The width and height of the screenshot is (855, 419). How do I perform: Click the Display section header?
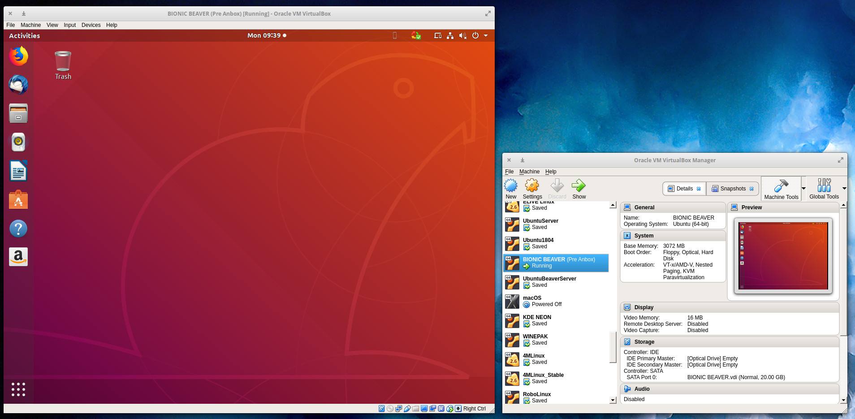[x=730, y=307]
